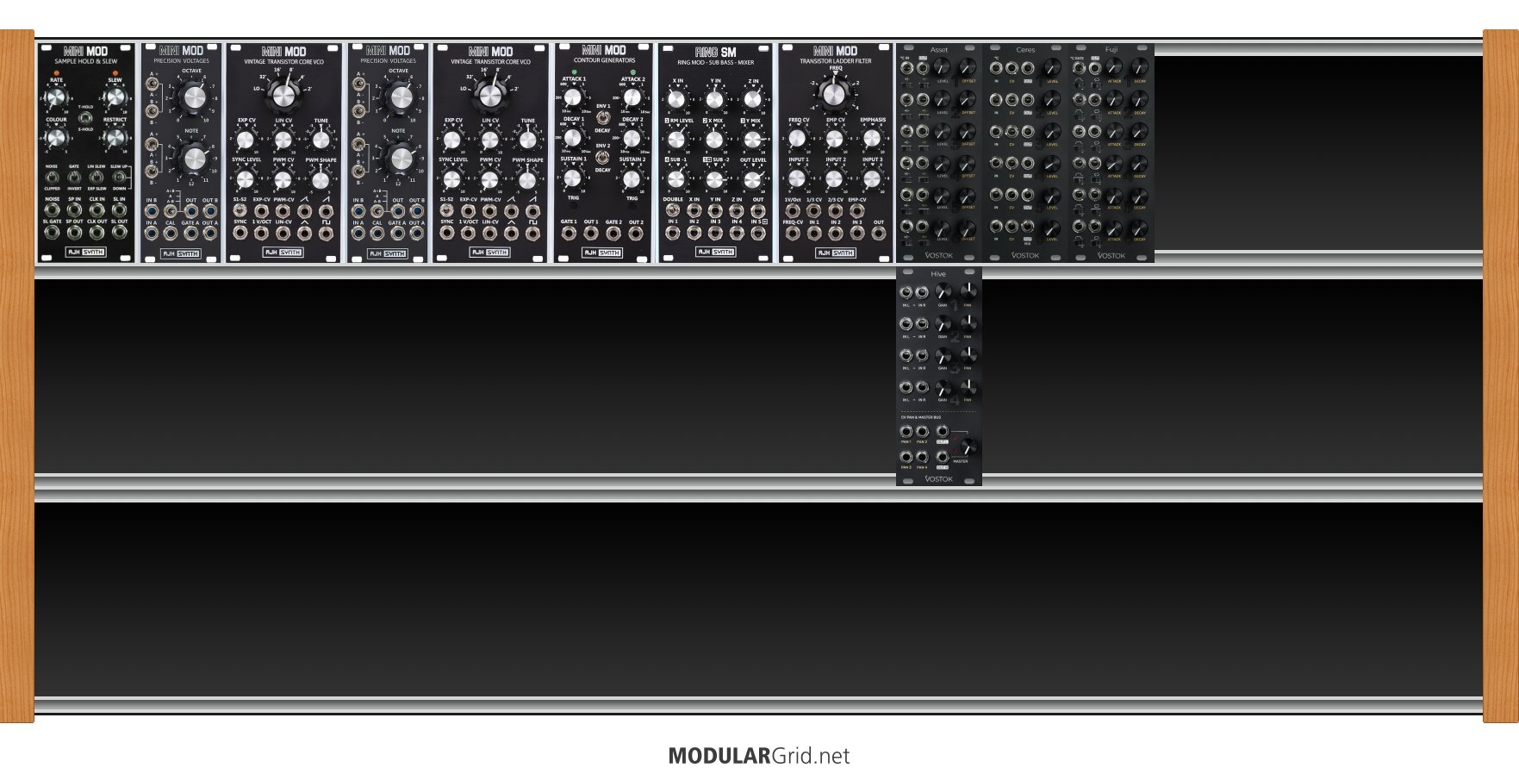
Task: Click the IN 1 jack on Ring SM
Action: coord(673,233)
